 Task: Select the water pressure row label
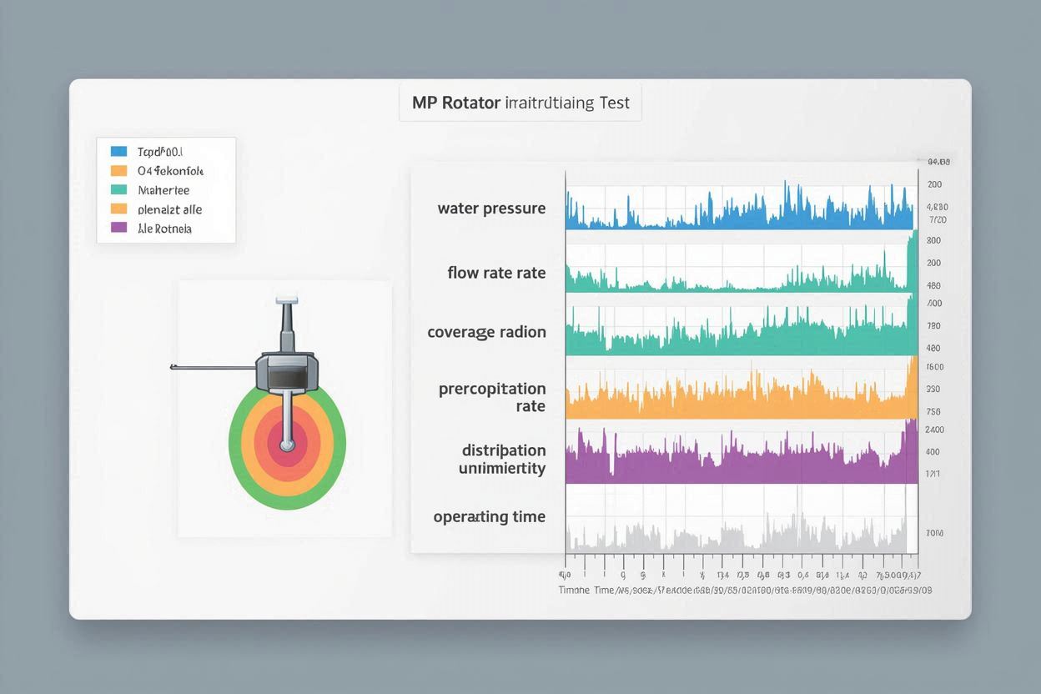click(x=491, y=209)
